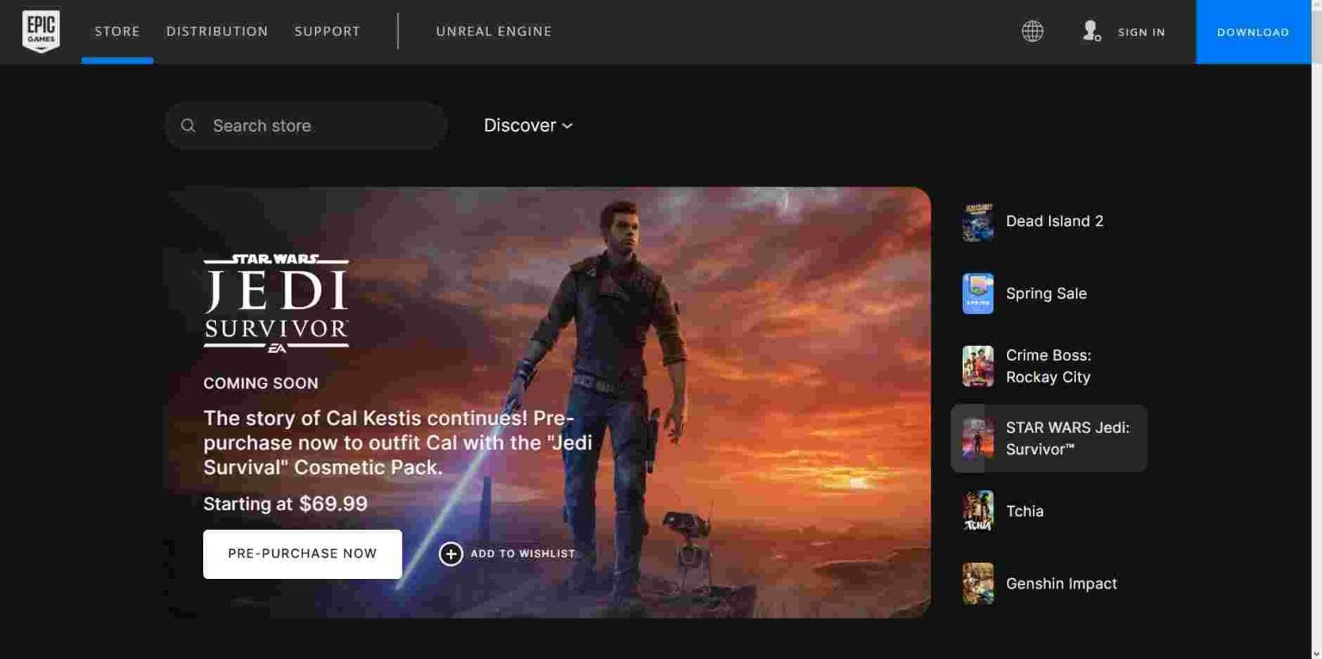Open the Discover chevron menu
The image size is (1322, 659).
(x=567, y=126)
